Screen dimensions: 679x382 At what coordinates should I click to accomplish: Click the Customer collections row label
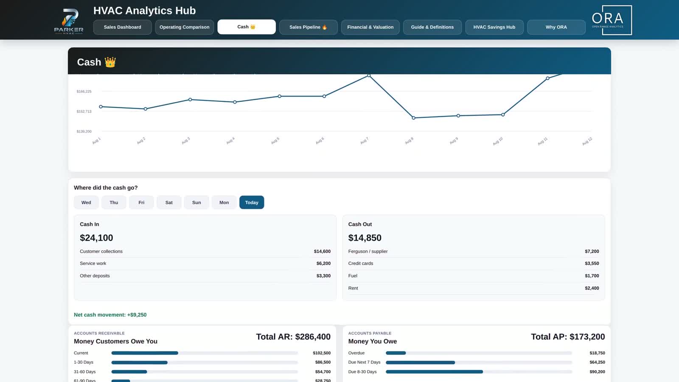(x=101, y=252)
